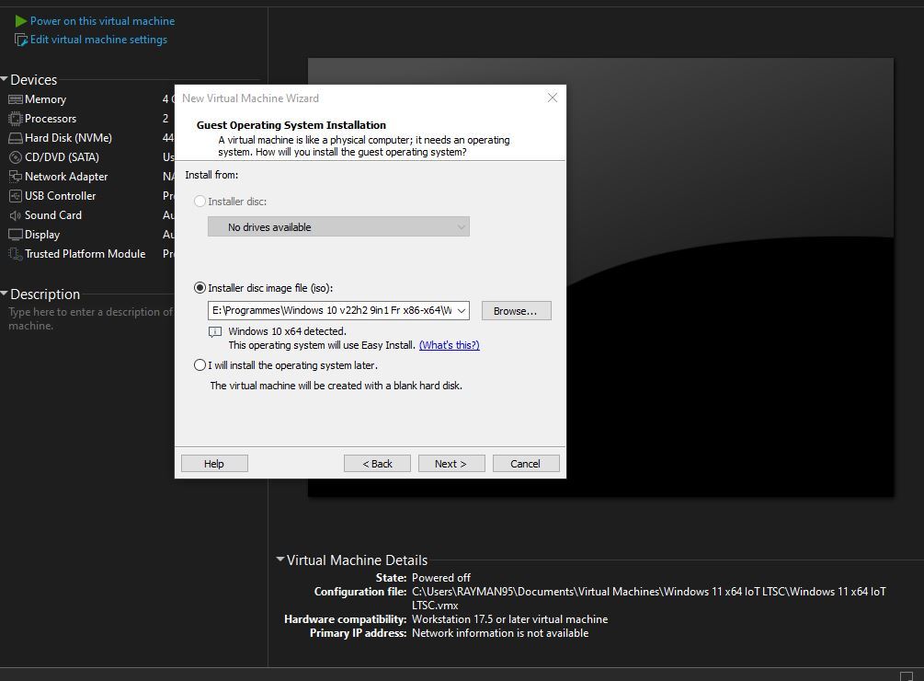The height and width of the screenshot is (681, 924).
Task: Click the description text entry area
Action: [x=89, y=318]
